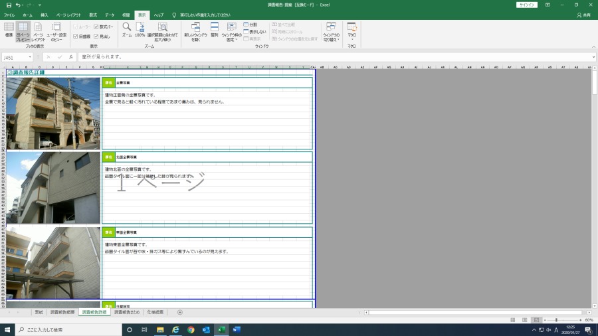Open the Name Box dropdown arrow
Viewport: 598px width, 336px height.
(x=30, y=57)
